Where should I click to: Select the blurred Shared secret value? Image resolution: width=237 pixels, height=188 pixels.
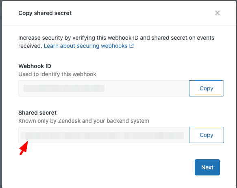pyautogui.click(x=102, y=136)
